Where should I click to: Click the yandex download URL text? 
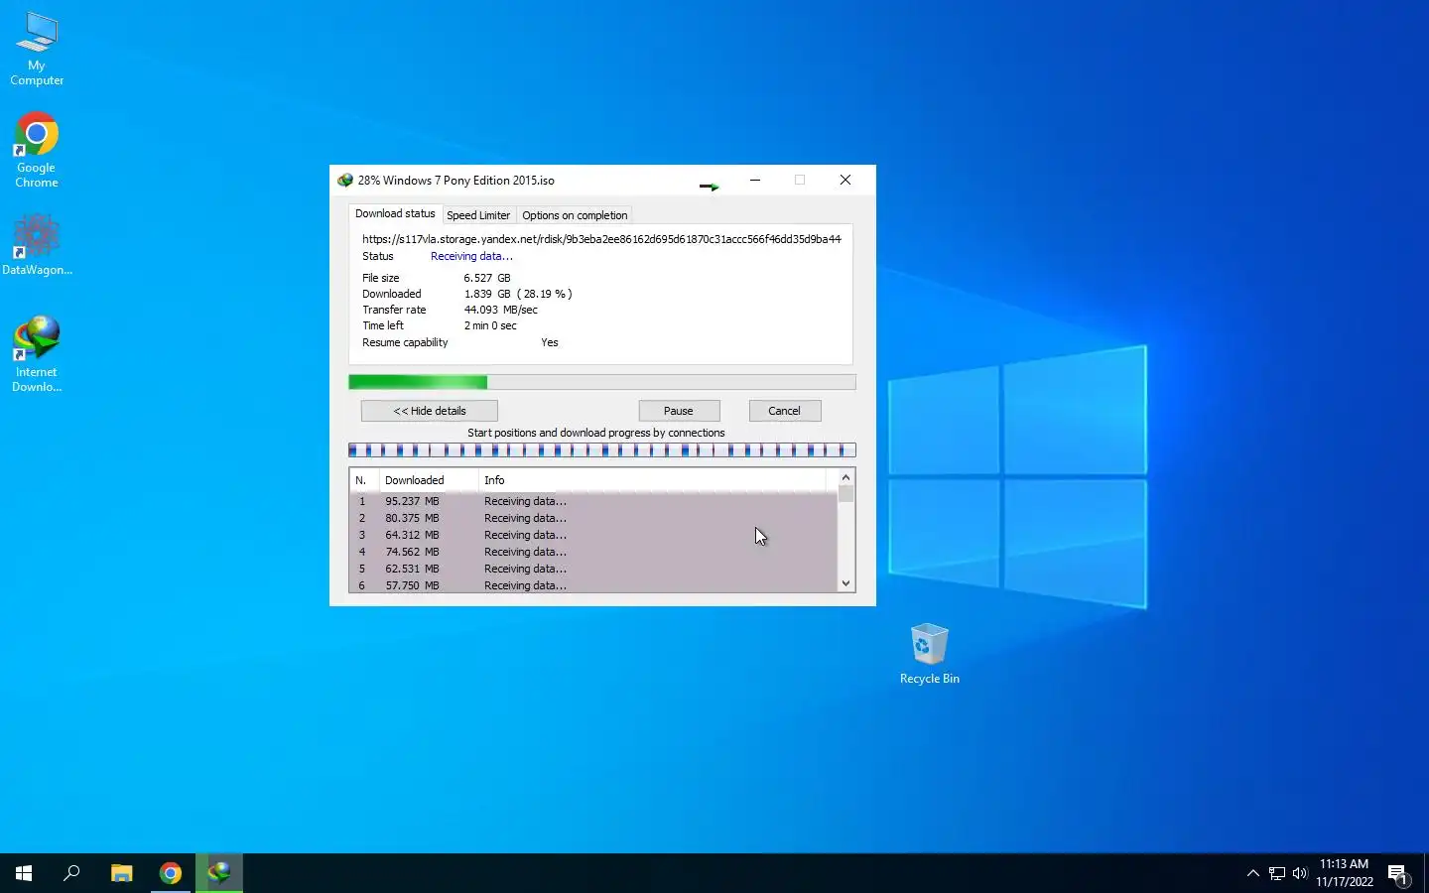coord(601,239)
